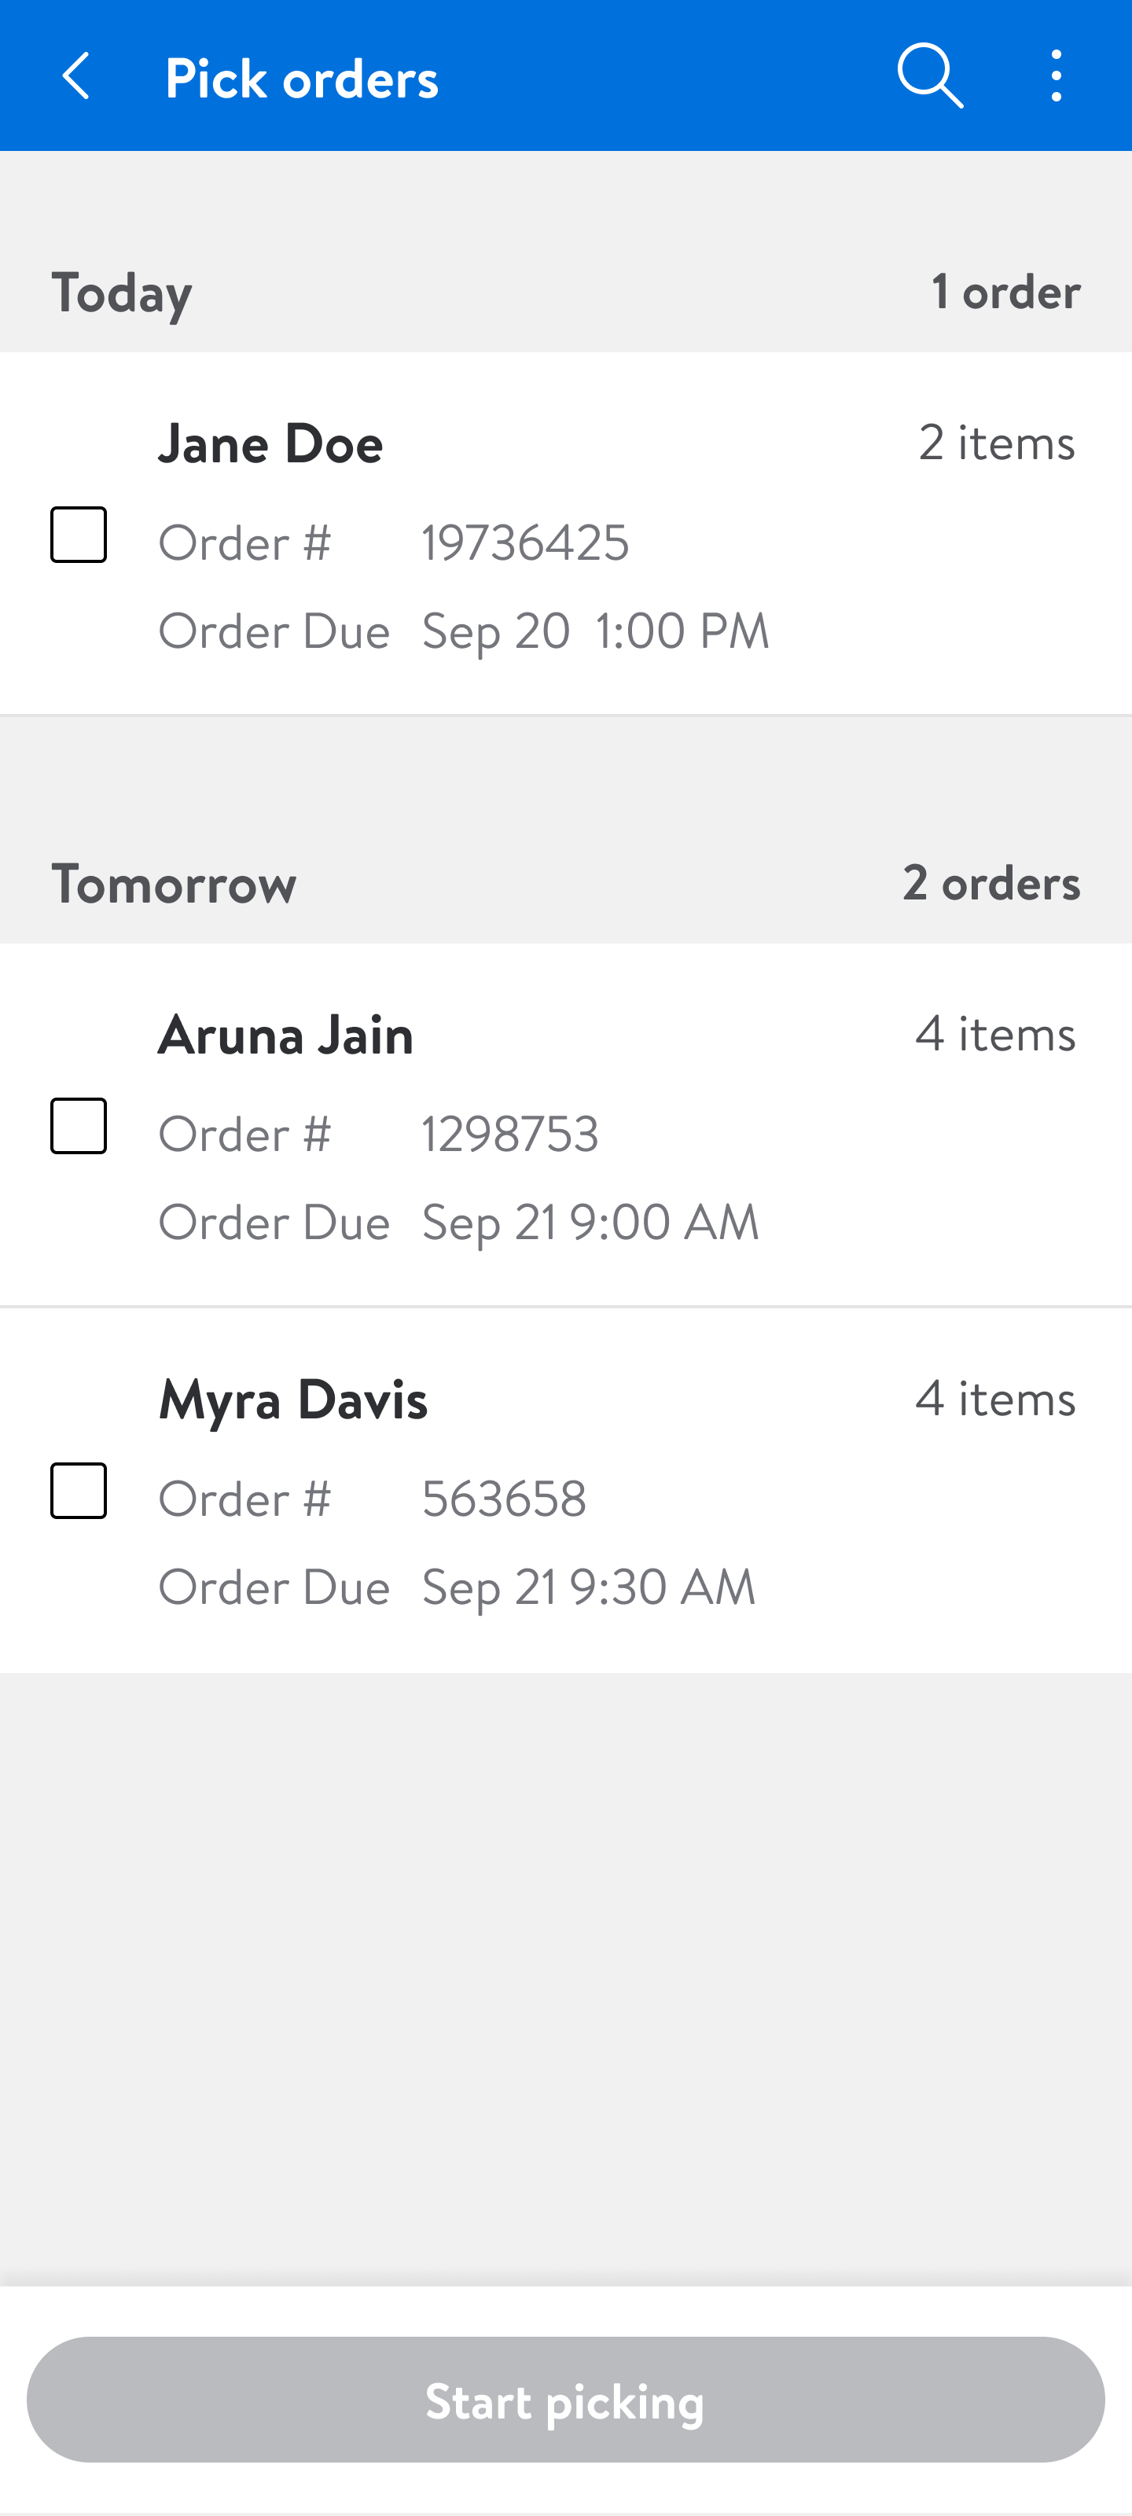Click the Sep 21 9:00 AM due time
Screen dimensions: 1132x2516
click(x=590, y=1222)
